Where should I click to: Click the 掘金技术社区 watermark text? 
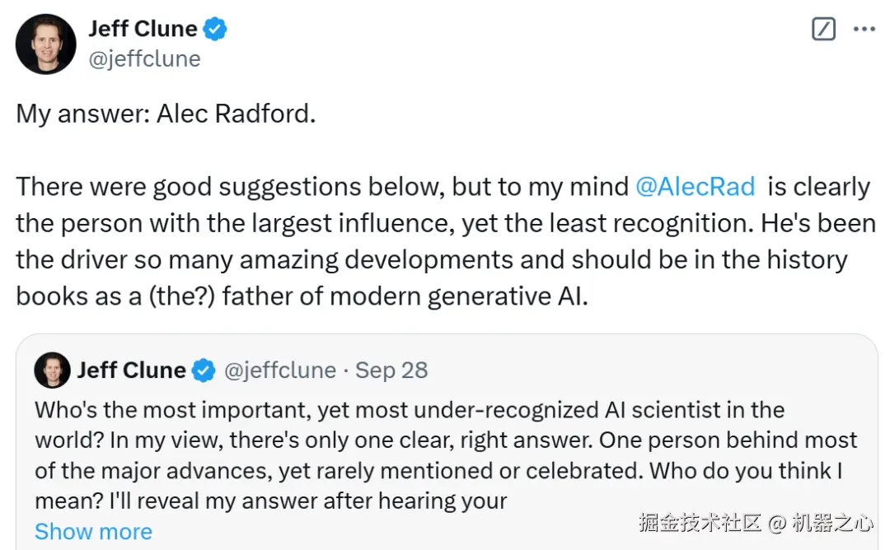(700, 522)
